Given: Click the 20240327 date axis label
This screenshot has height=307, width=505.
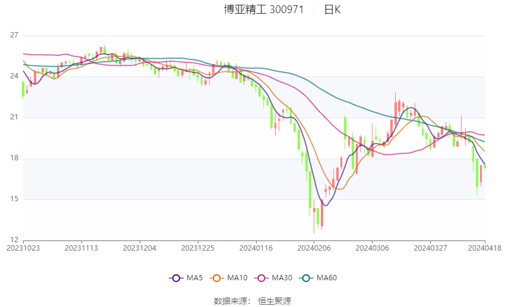Looking at the screenshot, I should (430, 248).
